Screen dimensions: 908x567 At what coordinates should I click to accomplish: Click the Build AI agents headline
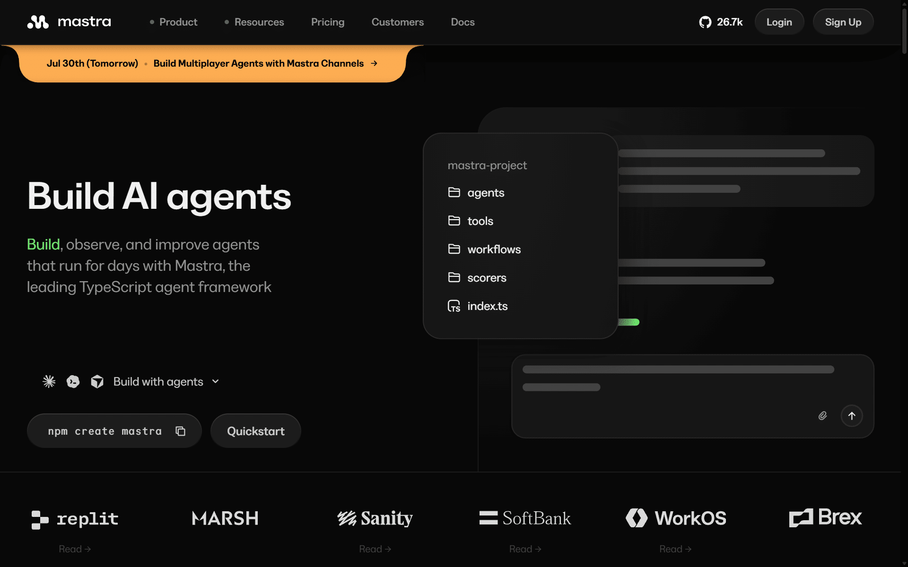[159, 197]
